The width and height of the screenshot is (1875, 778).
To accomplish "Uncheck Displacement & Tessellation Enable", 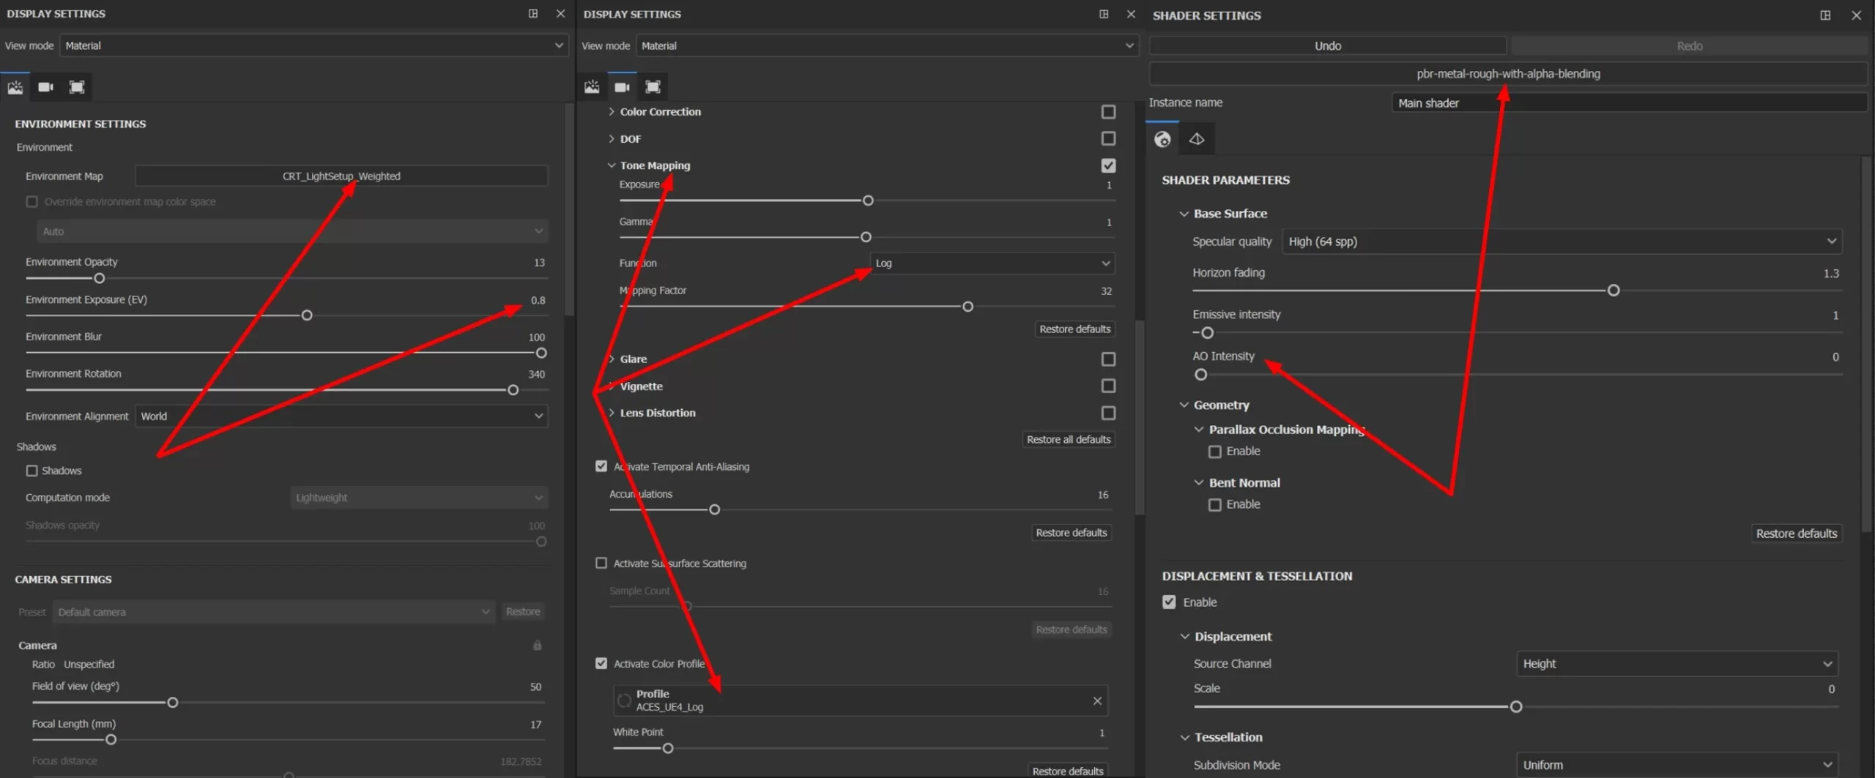I will coord(1170,602).
